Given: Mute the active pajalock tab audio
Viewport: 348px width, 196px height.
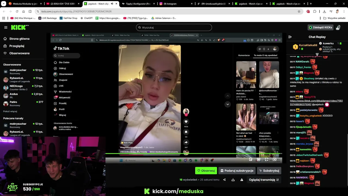Looking at the screenshot, I should pyautogui.click(x=112, y=4).
